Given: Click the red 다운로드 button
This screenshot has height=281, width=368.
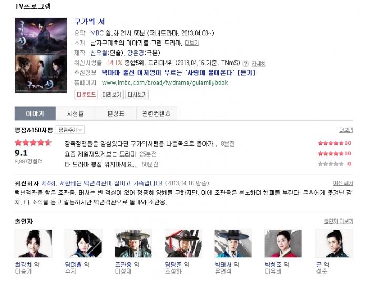Looking at the screenshot, I should (86, 95).
